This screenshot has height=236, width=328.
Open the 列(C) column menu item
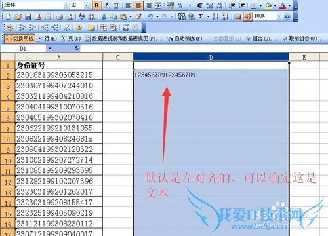[70, 39]
